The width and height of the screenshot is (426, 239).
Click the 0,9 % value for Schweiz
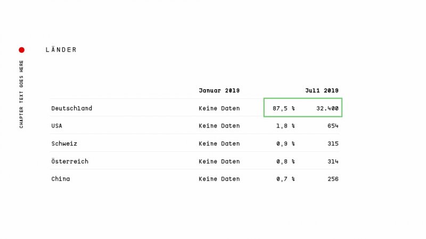click(285, 143)
